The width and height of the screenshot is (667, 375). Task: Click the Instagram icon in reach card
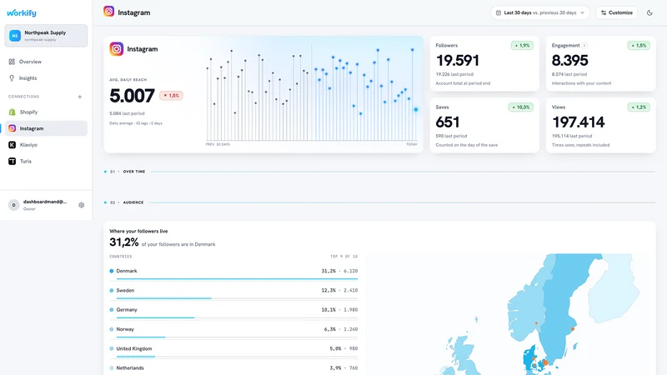coord(116,49)
